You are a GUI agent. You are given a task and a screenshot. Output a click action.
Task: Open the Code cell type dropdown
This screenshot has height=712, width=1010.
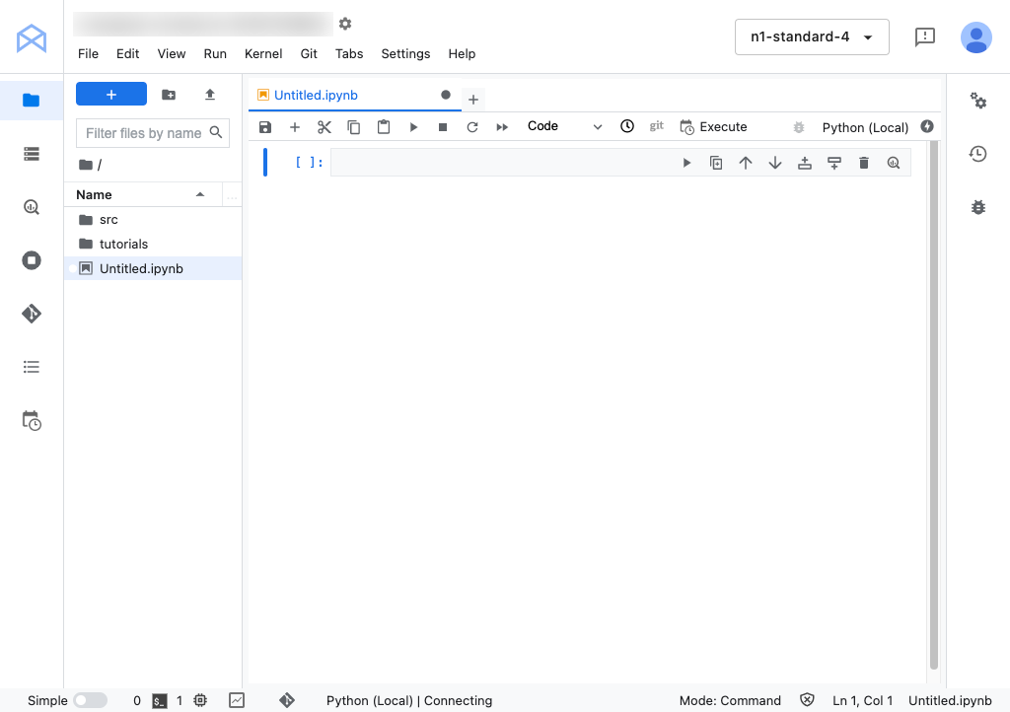[x=564, y=127]
